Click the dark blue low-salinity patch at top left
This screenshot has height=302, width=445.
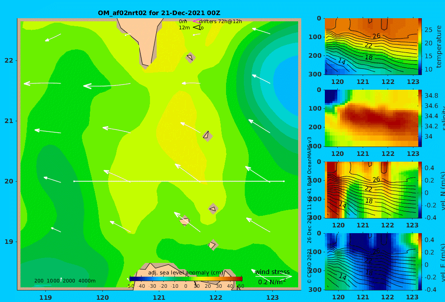[331, 97]
